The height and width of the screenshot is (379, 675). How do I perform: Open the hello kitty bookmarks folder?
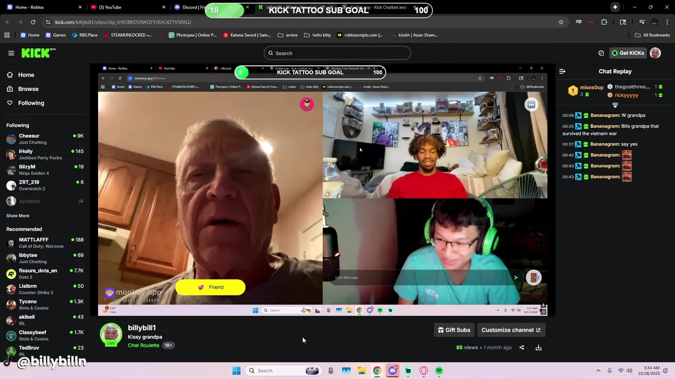317,35
